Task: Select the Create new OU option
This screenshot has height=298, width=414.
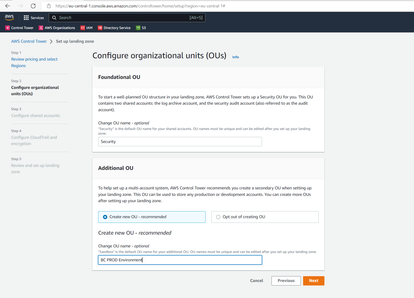Action: pos(105,217)
